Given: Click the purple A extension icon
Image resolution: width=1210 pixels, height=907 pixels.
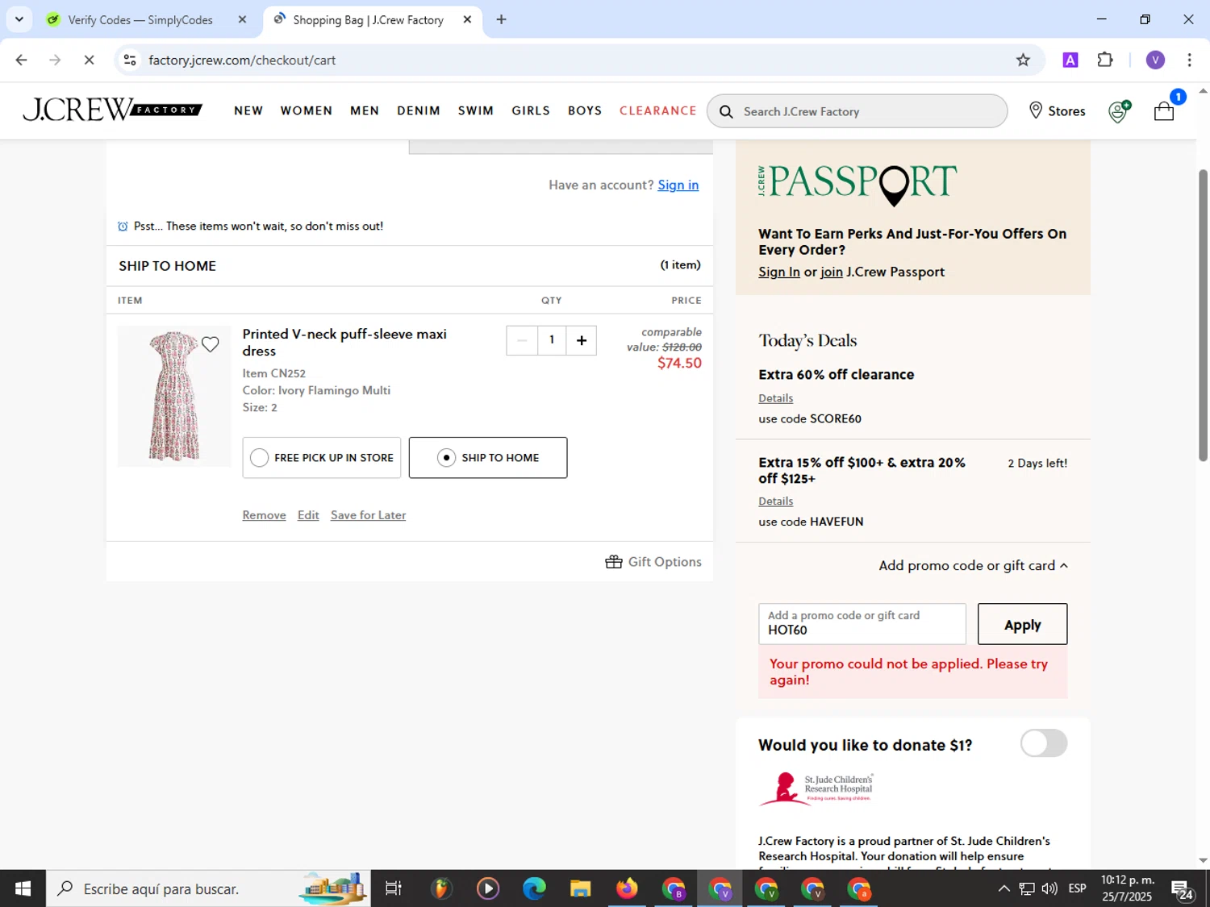Looking at the screenshot, I should tap(1070, 60).
